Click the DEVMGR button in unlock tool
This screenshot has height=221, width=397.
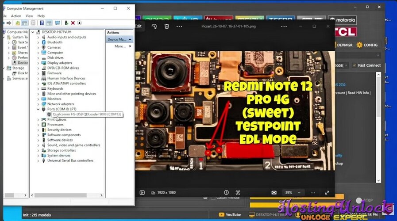[x=344, y=45]
